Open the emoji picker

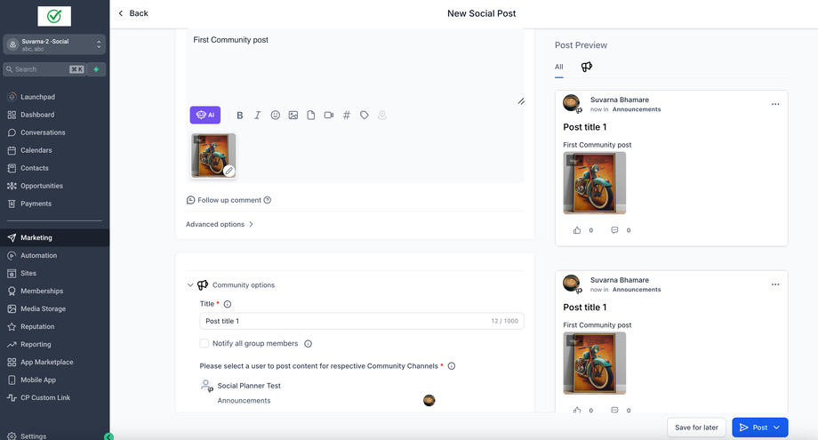(276, 116)
